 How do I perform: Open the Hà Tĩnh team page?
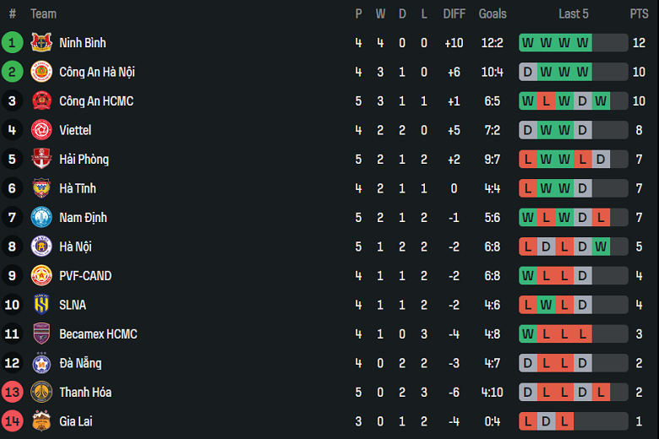[x=77, y=188]
